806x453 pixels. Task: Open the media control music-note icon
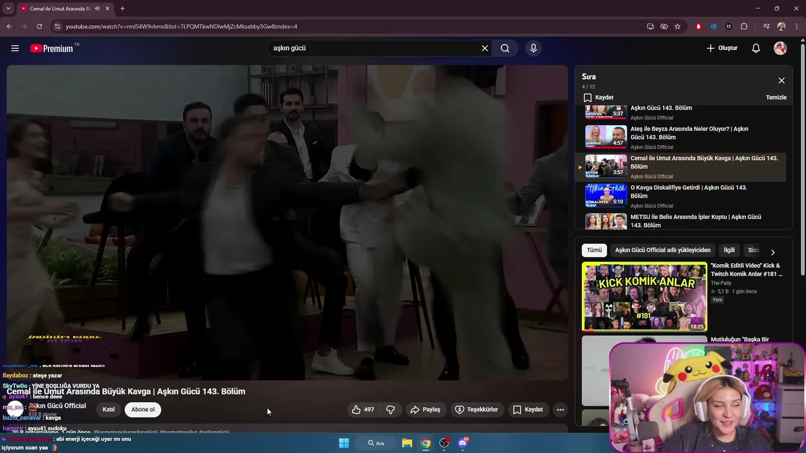pos(766,26)
